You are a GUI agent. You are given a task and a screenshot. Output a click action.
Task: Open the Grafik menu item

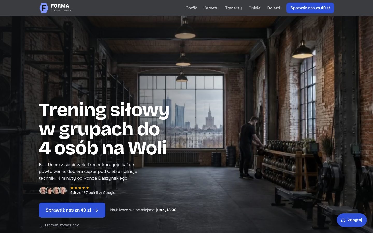point(191,8)
